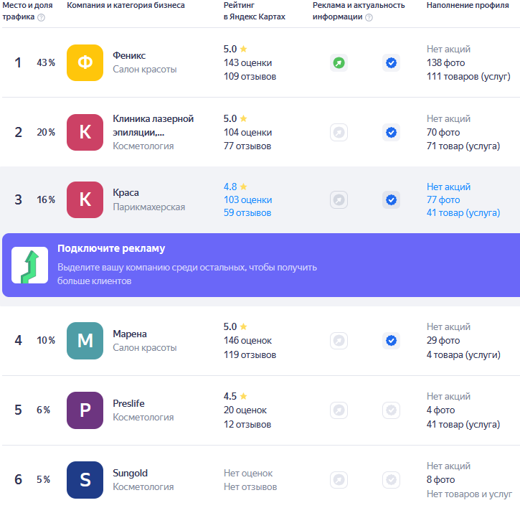The width and height of the screenshot is (520, 513).
Task: Click the green advertising arrow icon for Феникс
Action: pyautogui.click(x=339, y=62)
